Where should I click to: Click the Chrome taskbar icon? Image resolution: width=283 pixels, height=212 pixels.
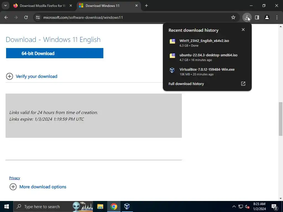[x=114, y=206]
